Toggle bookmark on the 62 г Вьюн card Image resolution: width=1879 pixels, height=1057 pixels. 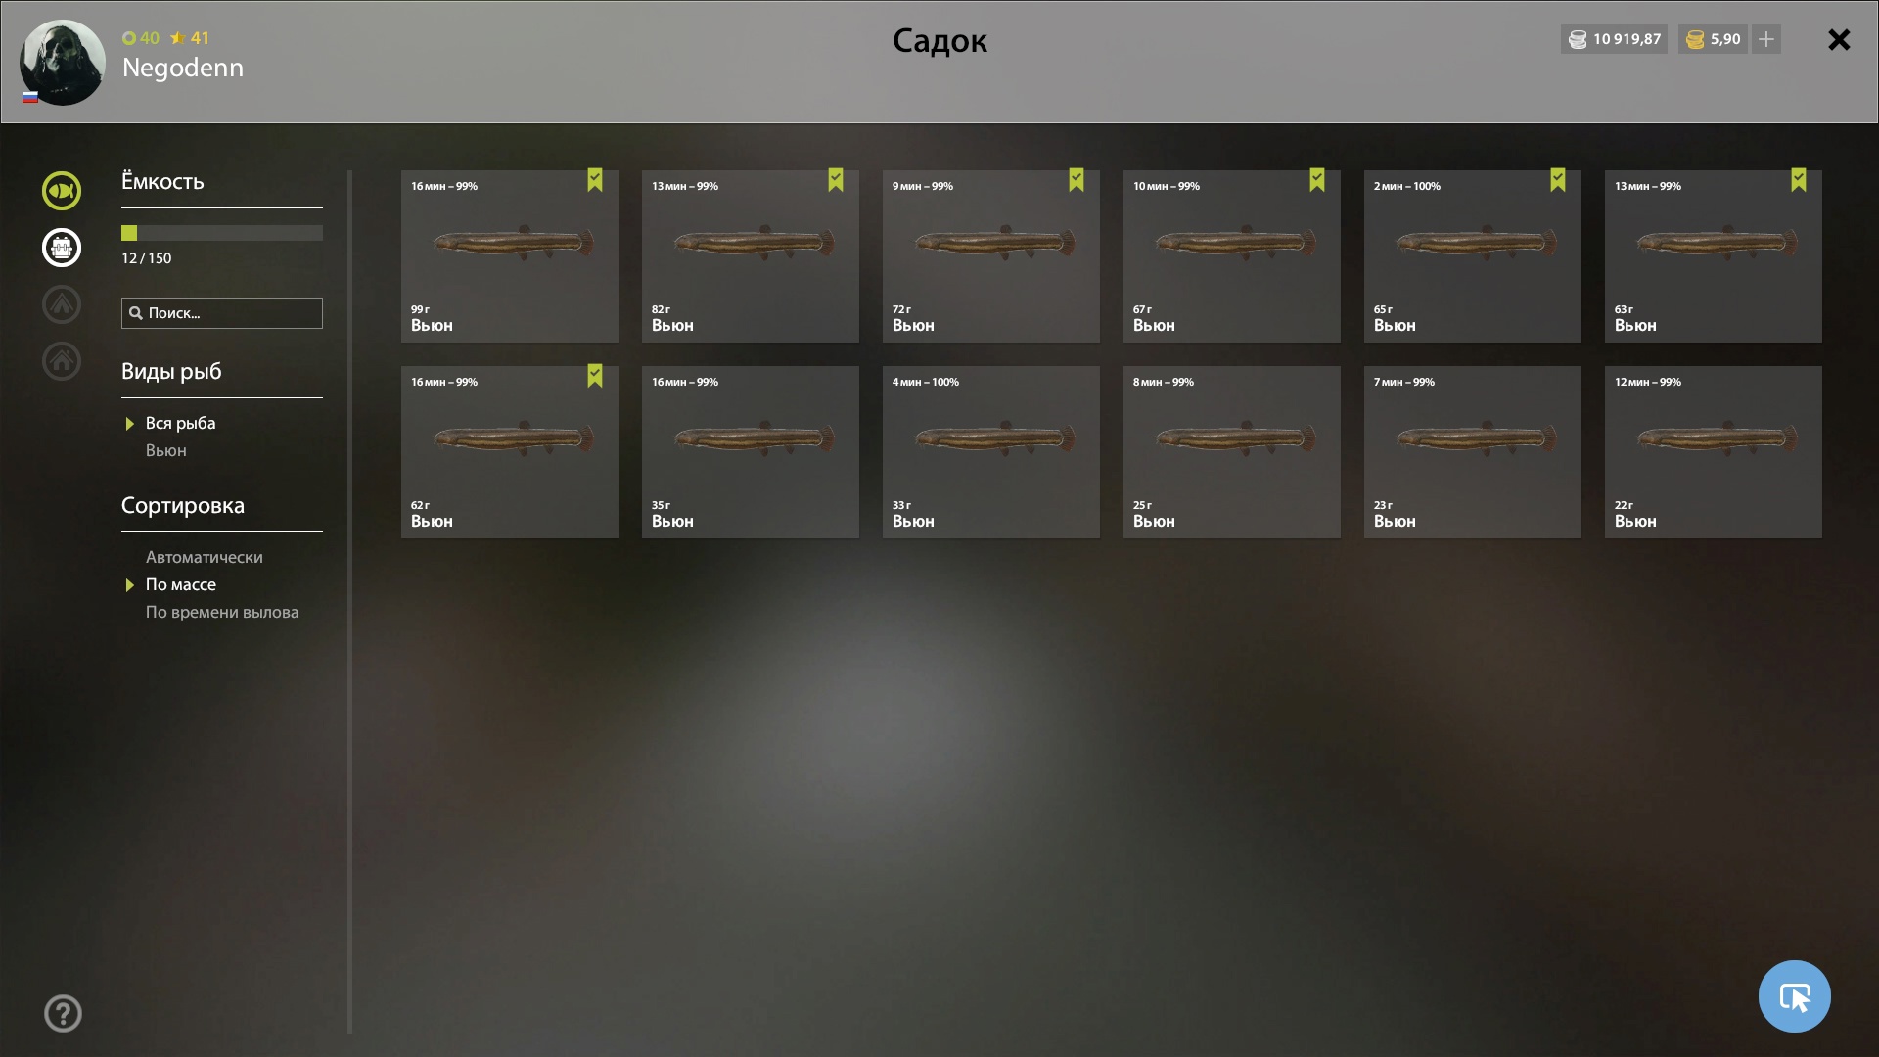click(595, 376)
